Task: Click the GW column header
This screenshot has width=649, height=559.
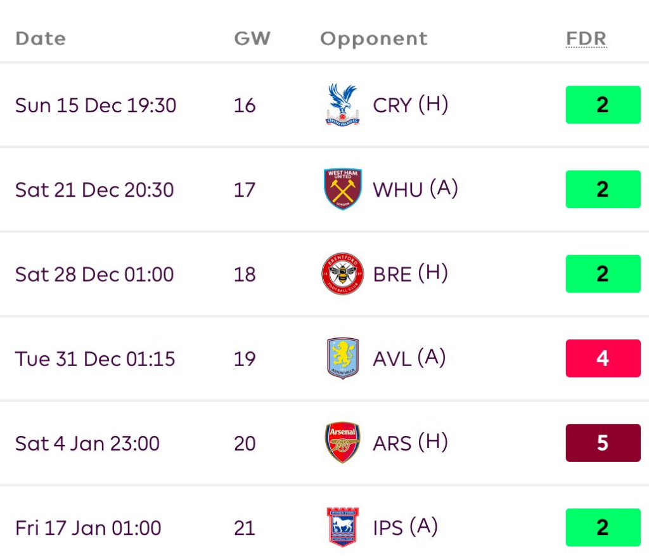Action: pos(252,39)
